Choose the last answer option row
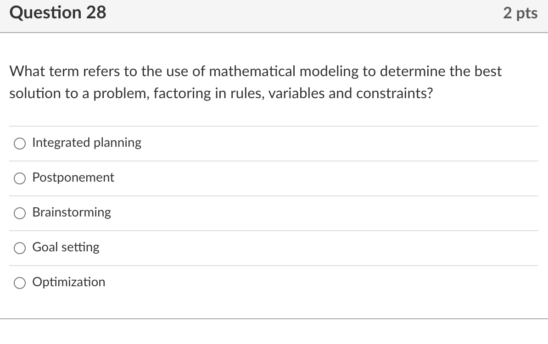The width and height of the screenshot is (548, 344). [x=274, y=283]
